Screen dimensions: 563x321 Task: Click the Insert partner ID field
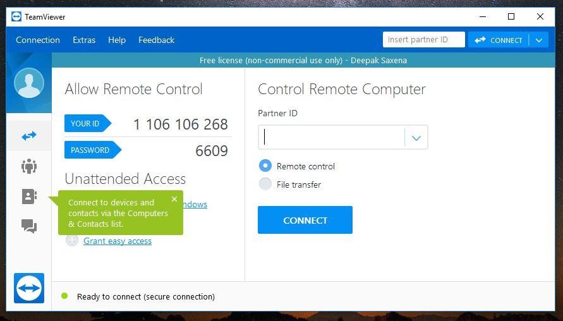(424, 40)
